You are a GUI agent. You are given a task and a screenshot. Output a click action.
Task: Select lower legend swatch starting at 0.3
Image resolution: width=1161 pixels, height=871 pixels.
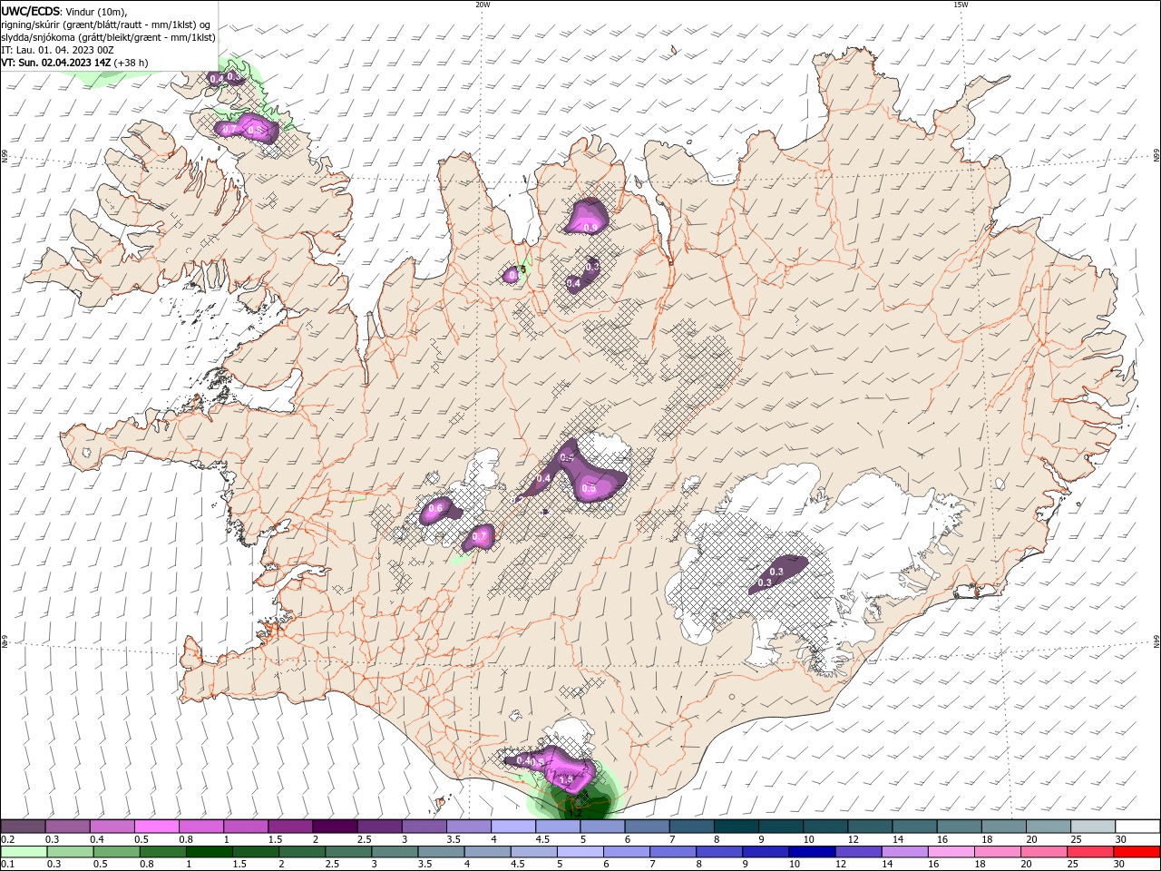click(72, 852)
